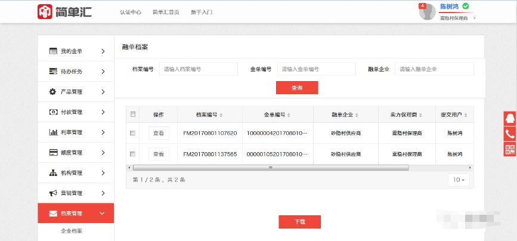Click the 机构管理 organization icon
Viewport: 517px width, 241px height.
pyautogui.click(x=53, y=173)
